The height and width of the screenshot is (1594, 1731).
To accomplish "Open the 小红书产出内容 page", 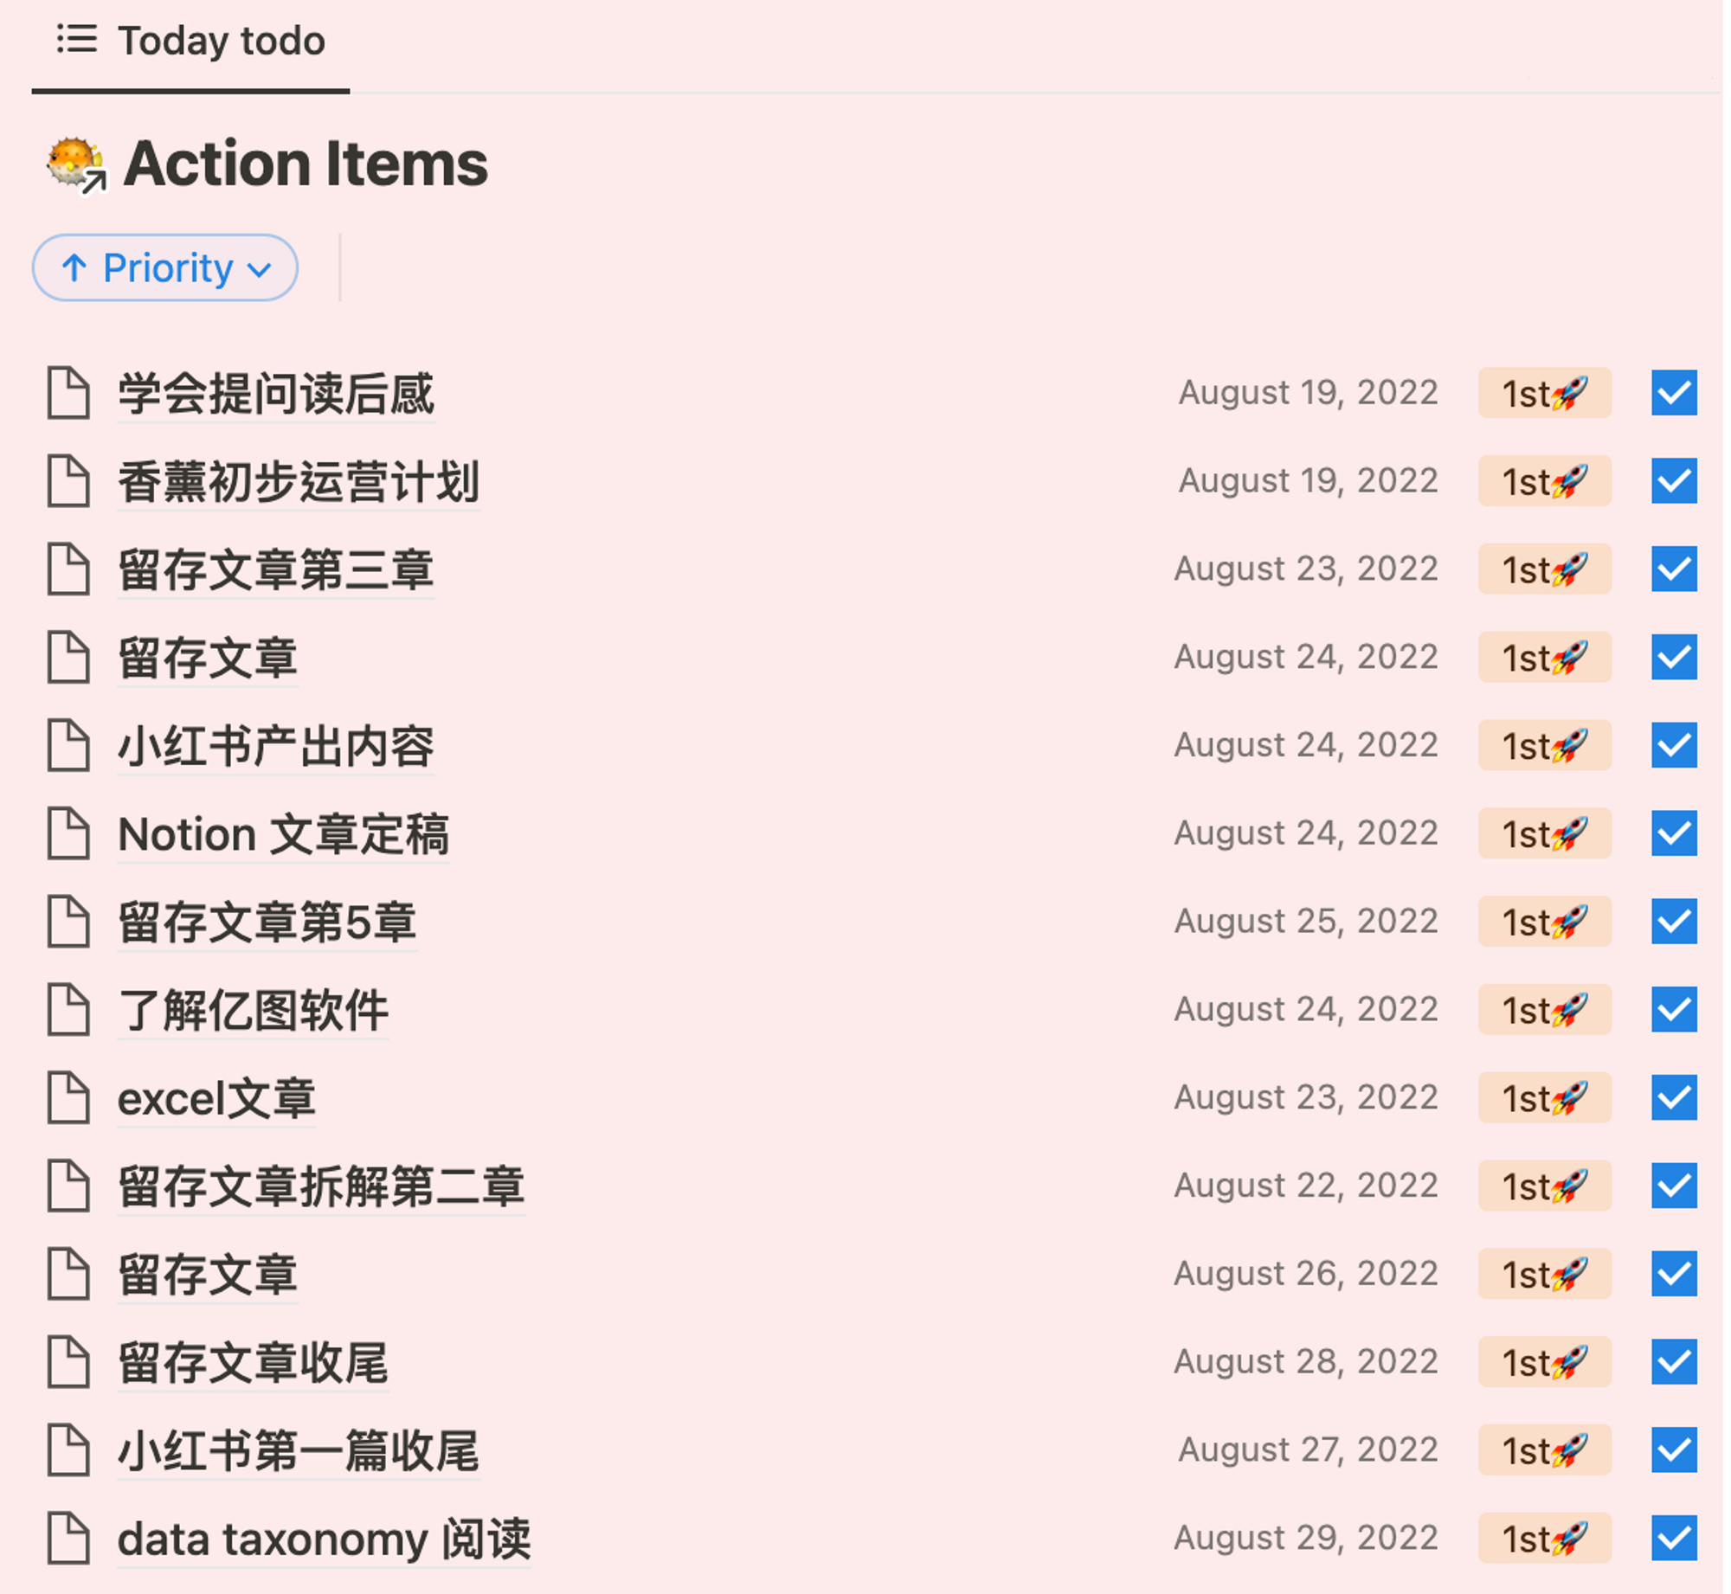I will (275, 745).
